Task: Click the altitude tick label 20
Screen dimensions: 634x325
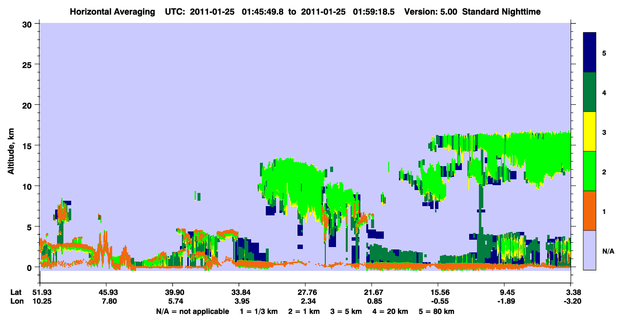Action: click(x=27, y=105)
